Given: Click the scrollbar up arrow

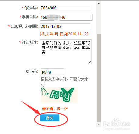Looking at the screenshot, I should (x=99, y=3).
